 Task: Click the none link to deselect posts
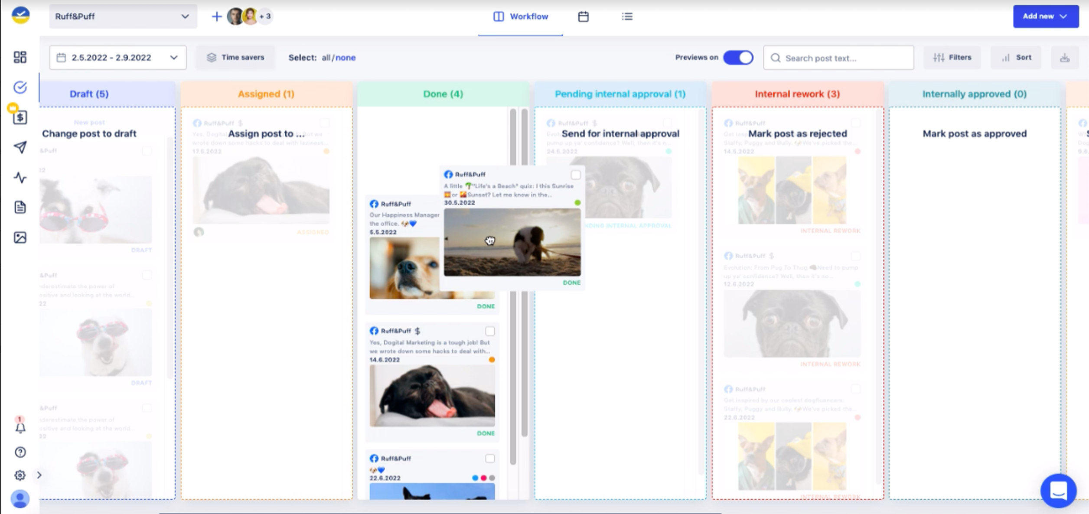[x=346, y=57]
